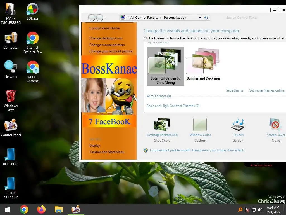Screen dimensions: 286x215
Task: Click Basic and High Contrast Themes (0) header
Action: [x=173, y=106]
